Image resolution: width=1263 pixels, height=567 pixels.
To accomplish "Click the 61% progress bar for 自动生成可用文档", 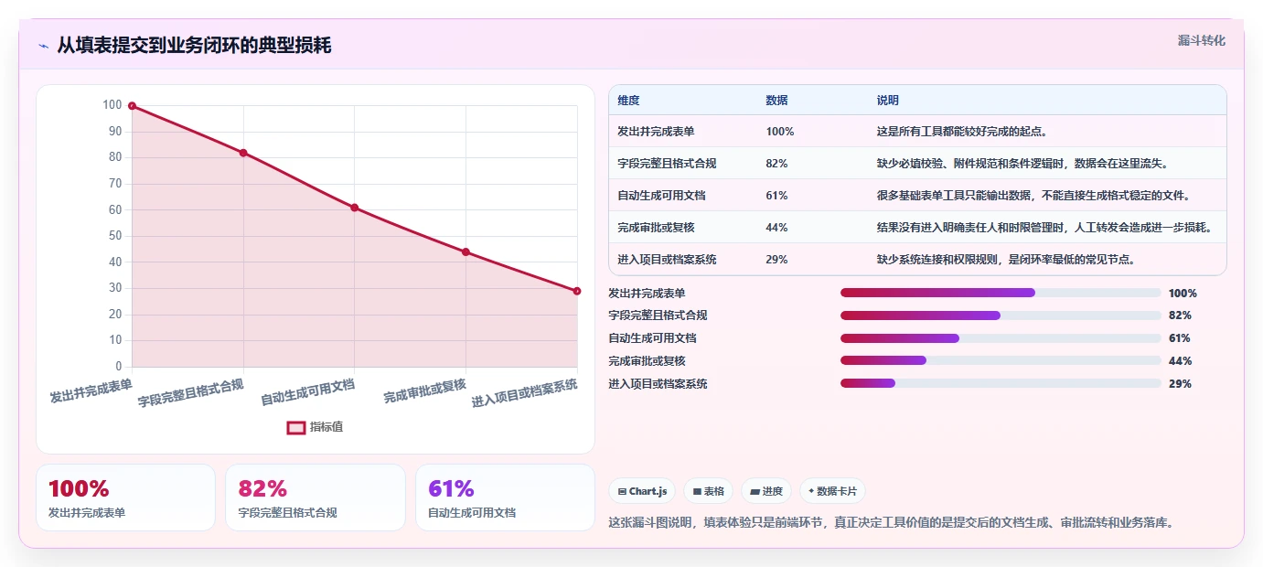I will [1001, 338].
